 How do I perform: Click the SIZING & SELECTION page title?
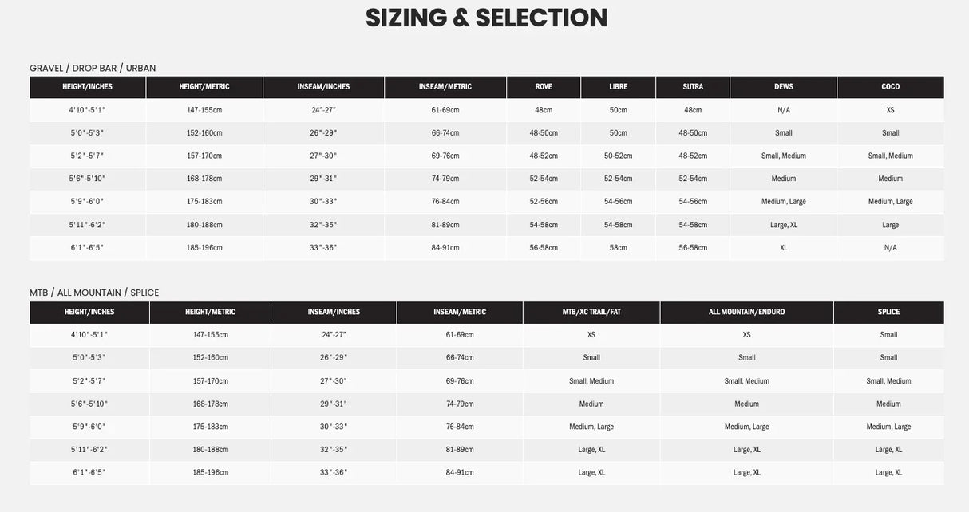pos(486,18)
